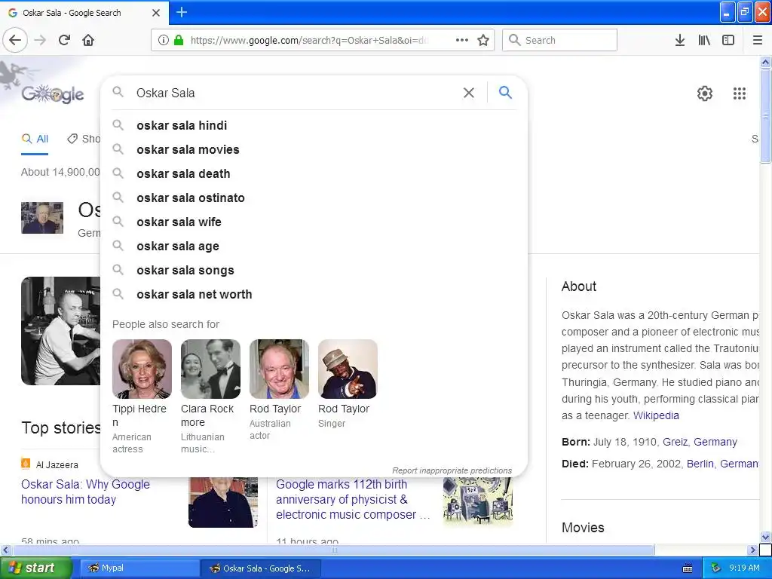This screenshot has width=772, height=579.
Task: Select Clara Rockmore photo thumbnail
Action: 210,369
